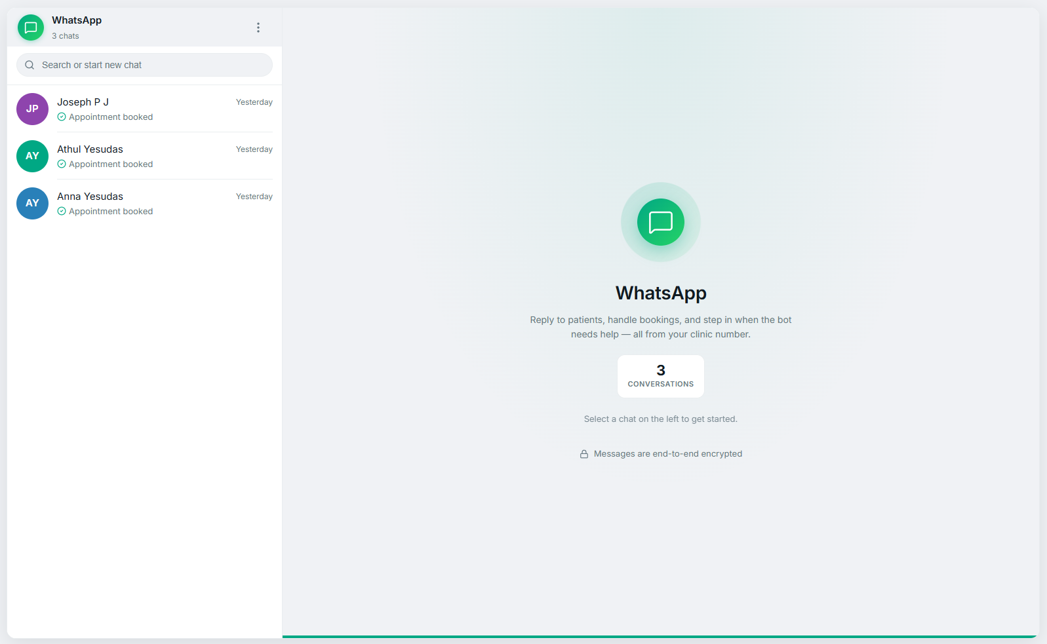Click the Yesterday timestamp for Joseph P J

coord(254,102)
